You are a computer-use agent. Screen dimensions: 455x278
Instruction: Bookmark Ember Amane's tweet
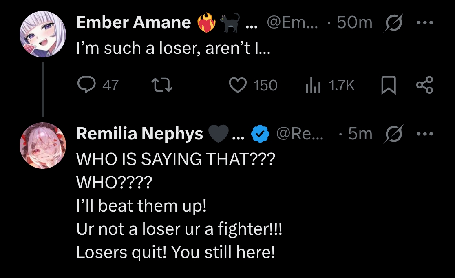point(388,86)
